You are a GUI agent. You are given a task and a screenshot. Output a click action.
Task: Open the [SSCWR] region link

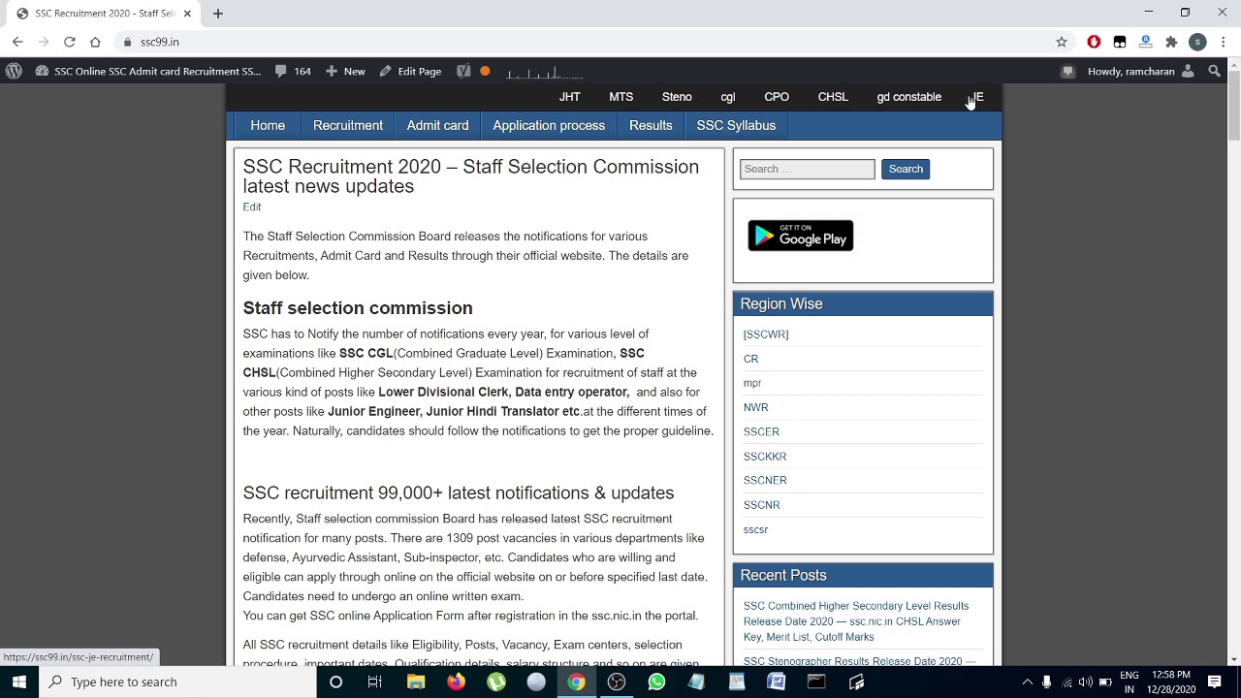click(x=766, y=334)
